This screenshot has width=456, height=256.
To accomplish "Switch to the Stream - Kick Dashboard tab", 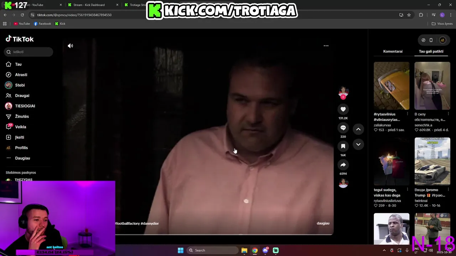I will (x=89, y=5).
